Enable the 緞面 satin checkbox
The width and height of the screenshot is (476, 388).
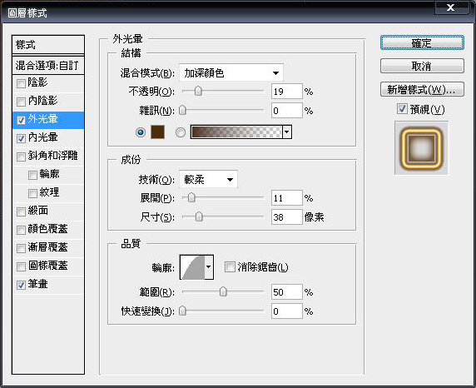coord(21,211)
